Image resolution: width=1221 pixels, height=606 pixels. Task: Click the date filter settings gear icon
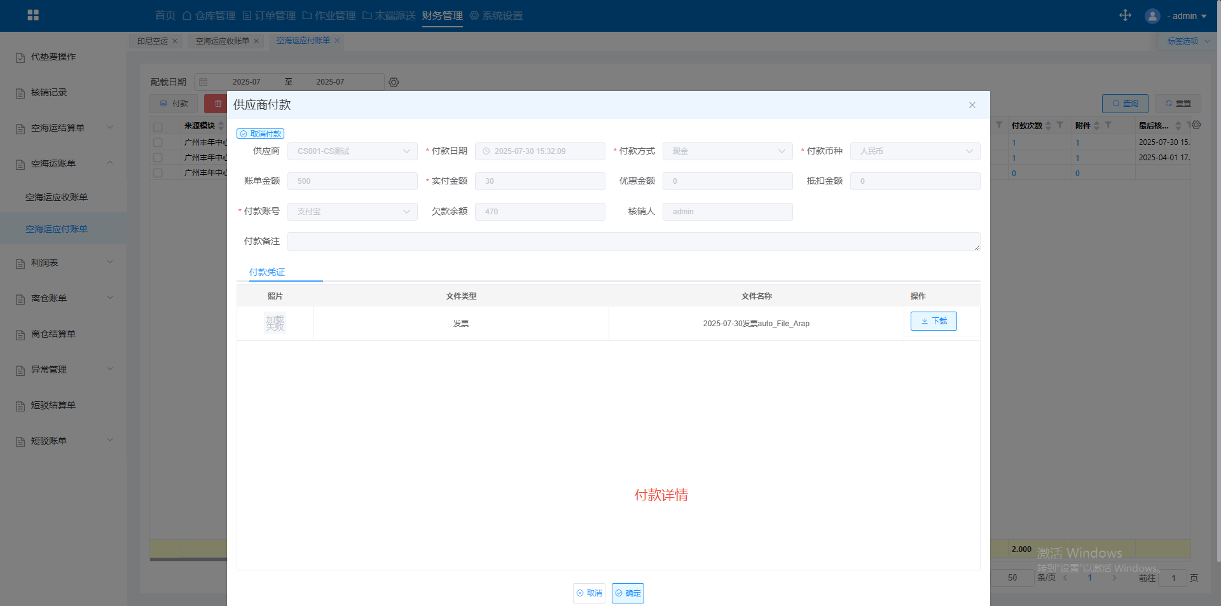click(x=394, y=82)
